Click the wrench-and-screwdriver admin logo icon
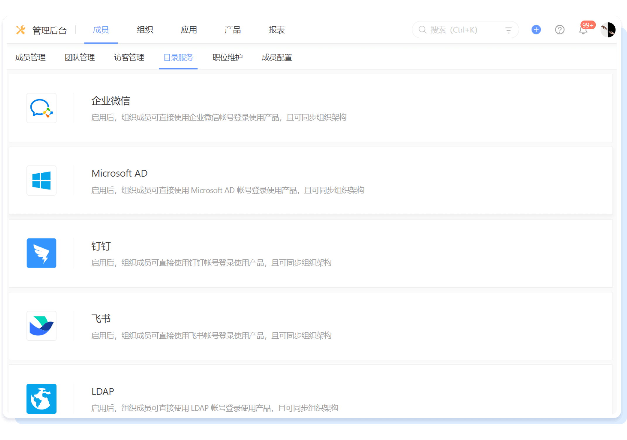 [20, 30]
